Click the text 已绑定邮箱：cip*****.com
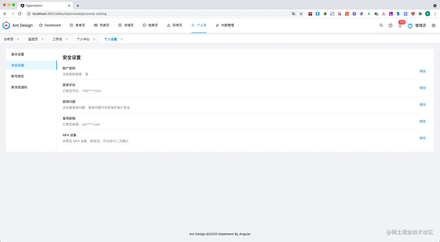This screenshot has width=440, height=242. pyautogui.click(x=81, y=124)
